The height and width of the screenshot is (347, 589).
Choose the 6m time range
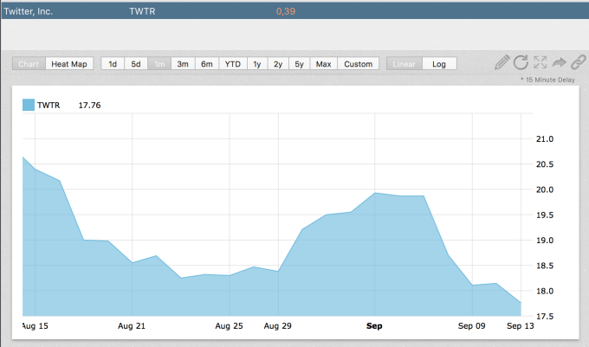(x=207, y=64)
